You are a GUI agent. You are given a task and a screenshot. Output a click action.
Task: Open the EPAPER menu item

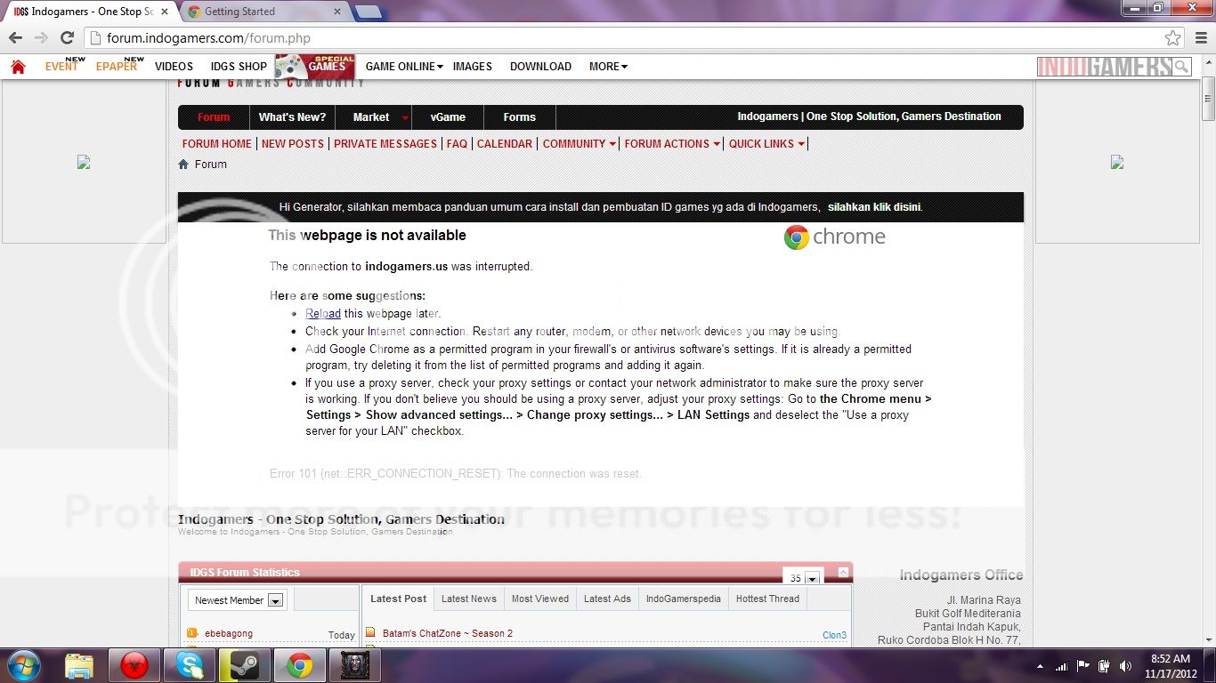coord(117,67)
